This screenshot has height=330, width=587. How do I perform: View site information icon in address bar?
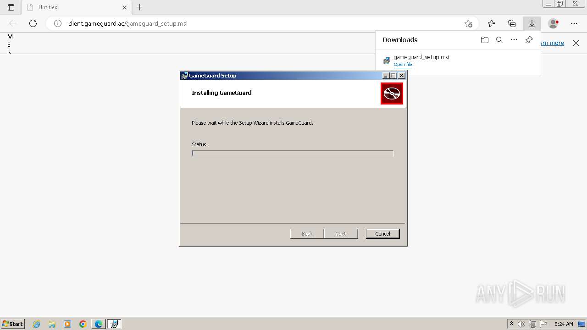pyautogui.click(x=58, y=23)
